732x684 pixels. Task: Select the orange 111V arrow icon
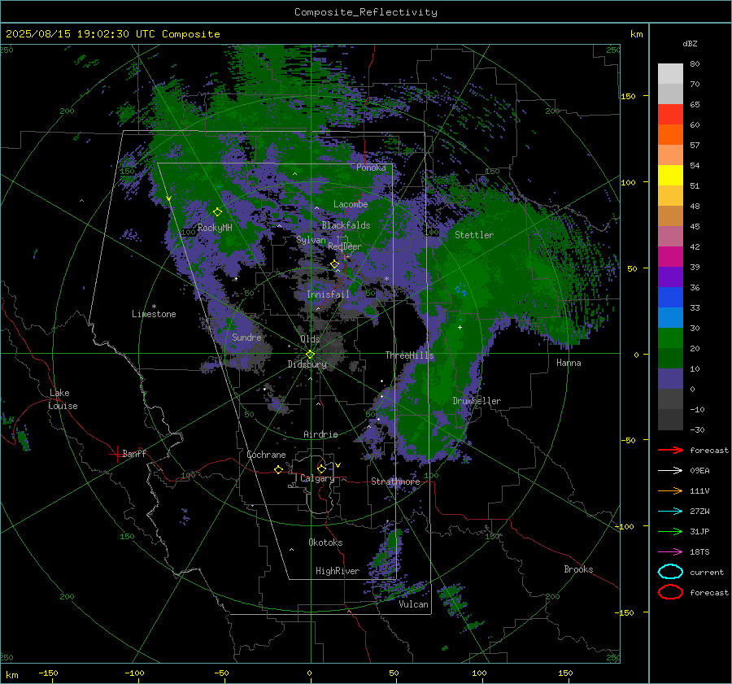pos(670,490)
